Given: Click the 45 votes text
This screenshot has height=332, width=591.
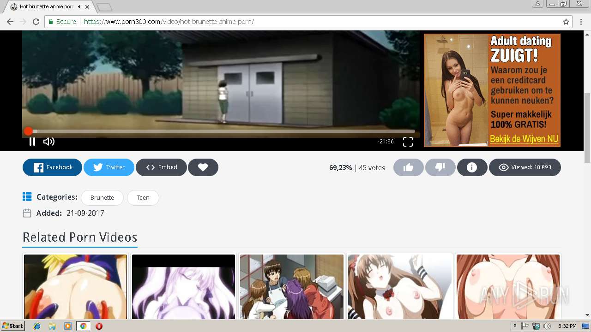Looking at the screenshot, I should (372, 168).
